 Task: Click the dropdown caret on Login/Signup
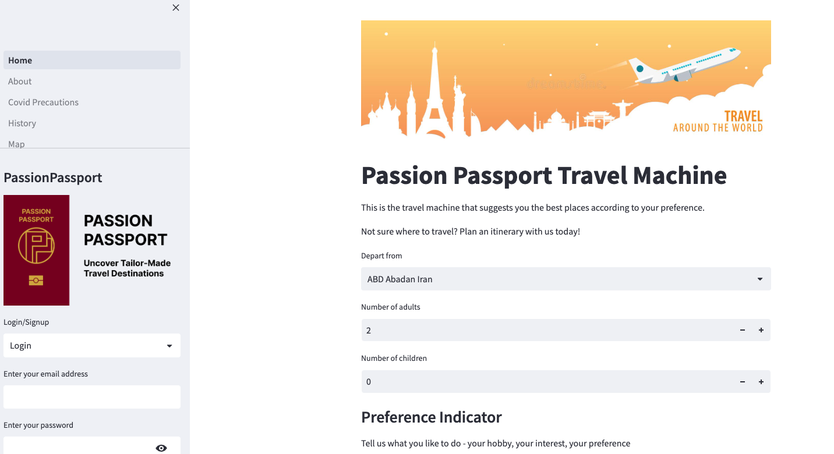coord(170,345)
